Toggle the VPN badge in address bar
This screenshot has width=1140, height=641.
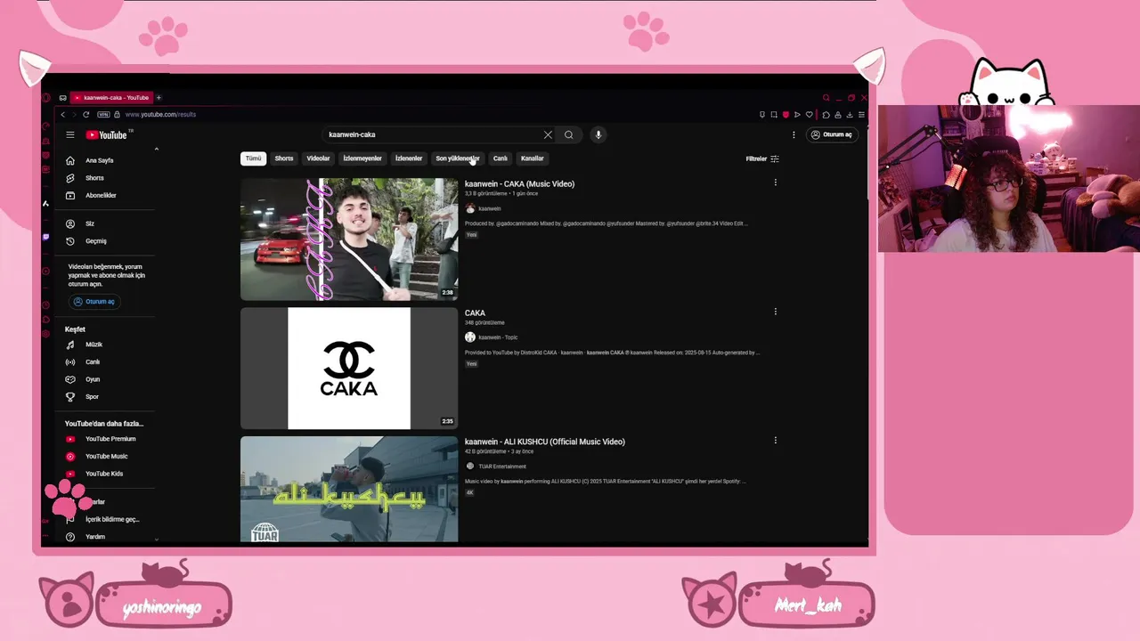[103, 115]
